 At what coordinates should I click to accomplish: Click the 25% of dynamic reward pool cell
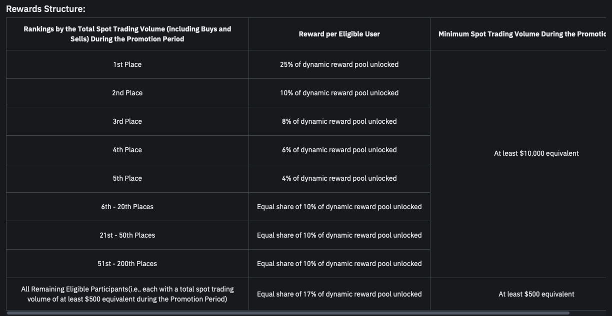tap(339, 64)
